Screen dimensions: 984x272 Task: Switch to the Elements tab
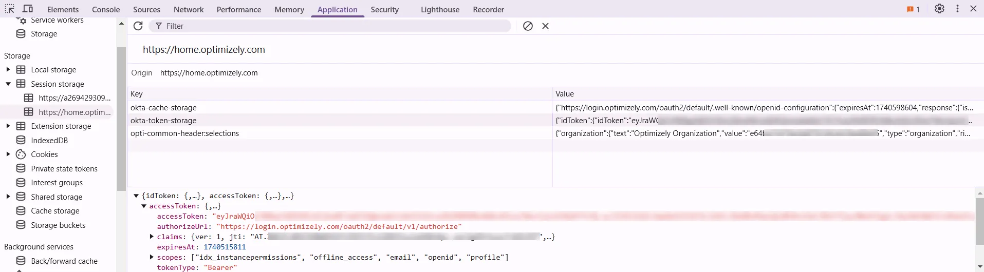tap(63, 9)
